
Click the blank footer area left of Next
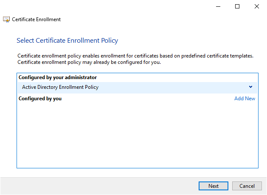coord(98,186)
